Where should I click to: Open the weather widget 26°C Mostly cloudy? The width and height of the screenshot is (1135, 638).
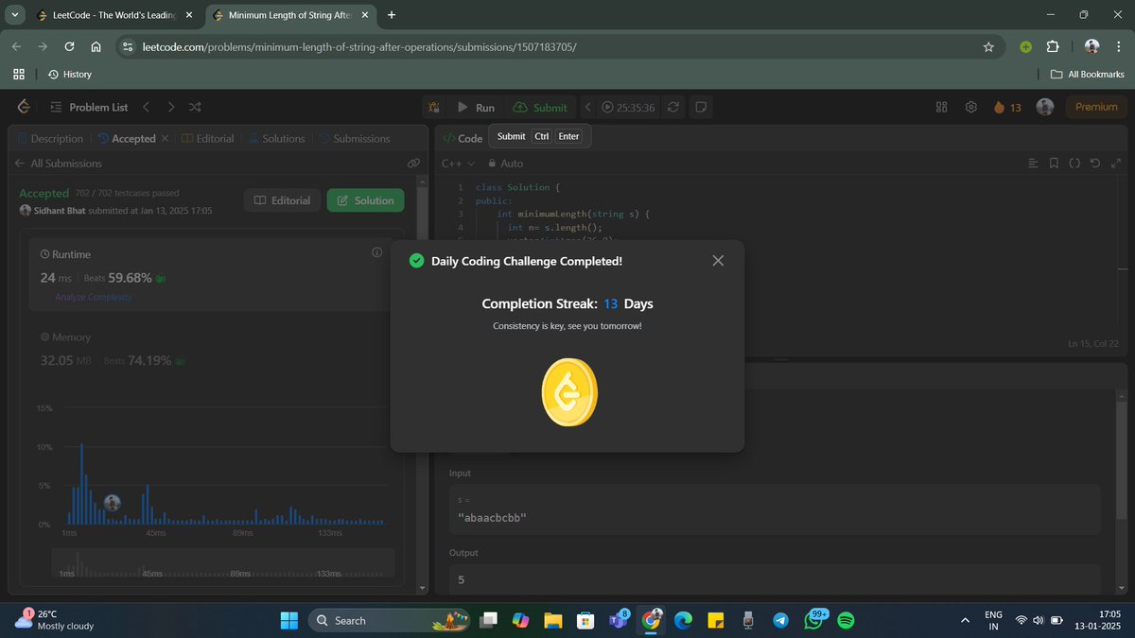(x=53, y=619)
